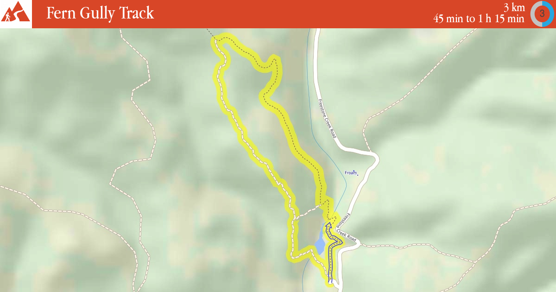Click the blue progress ring around grade badge
Viewport: 556px width, 292px height.
point(550,14)
